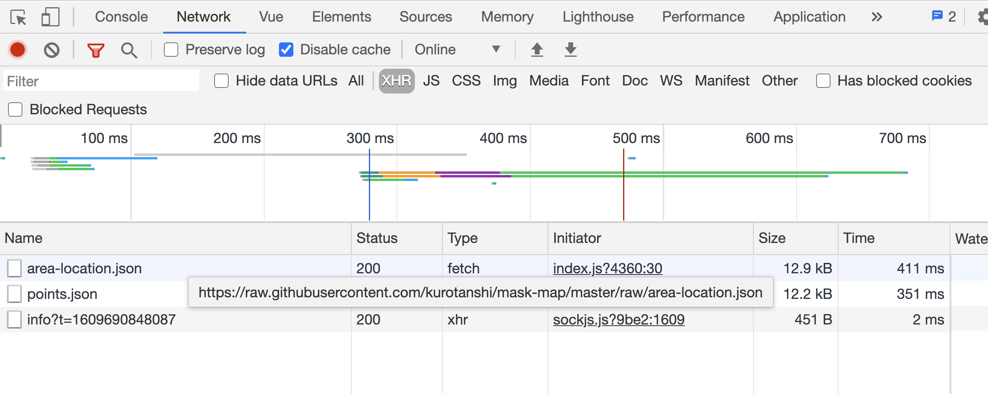Click the 12.2 kB size cell

[807, 294]
